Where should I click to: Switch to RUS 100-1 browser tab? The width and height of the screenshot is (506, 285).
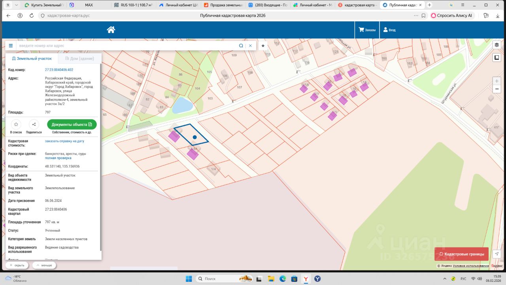point(133,5)
